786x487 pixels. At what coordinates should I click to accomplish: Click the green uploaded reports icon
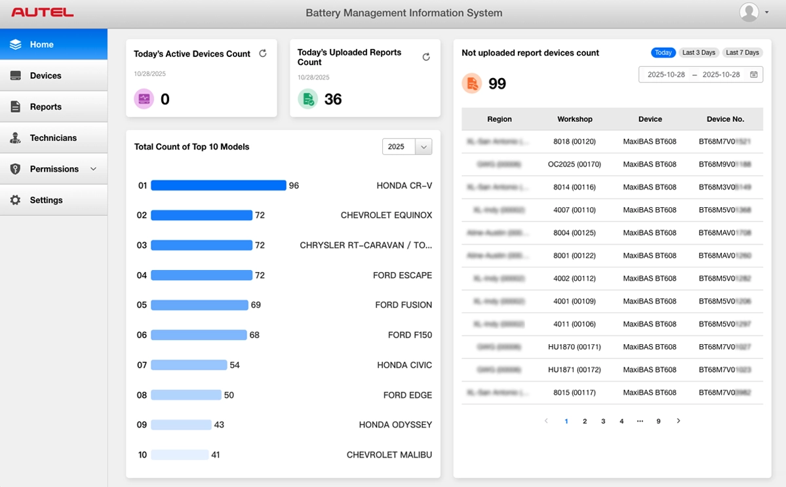[x=308, y=99]
